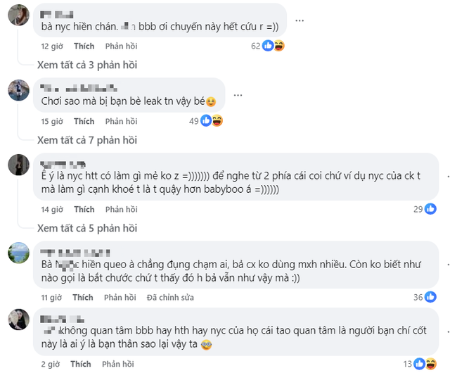Reply to the 2 giờ comment
Image resolution: width=450 pixels, height=373 pixels.
[x=117, y=364]
